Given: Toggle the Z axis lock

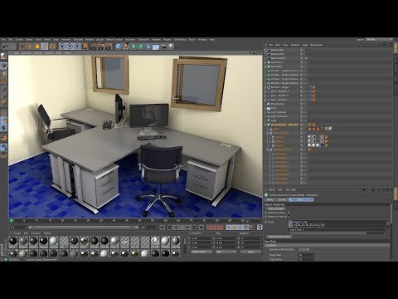Looking at the screenshot, I should click(x=77, y=47).
